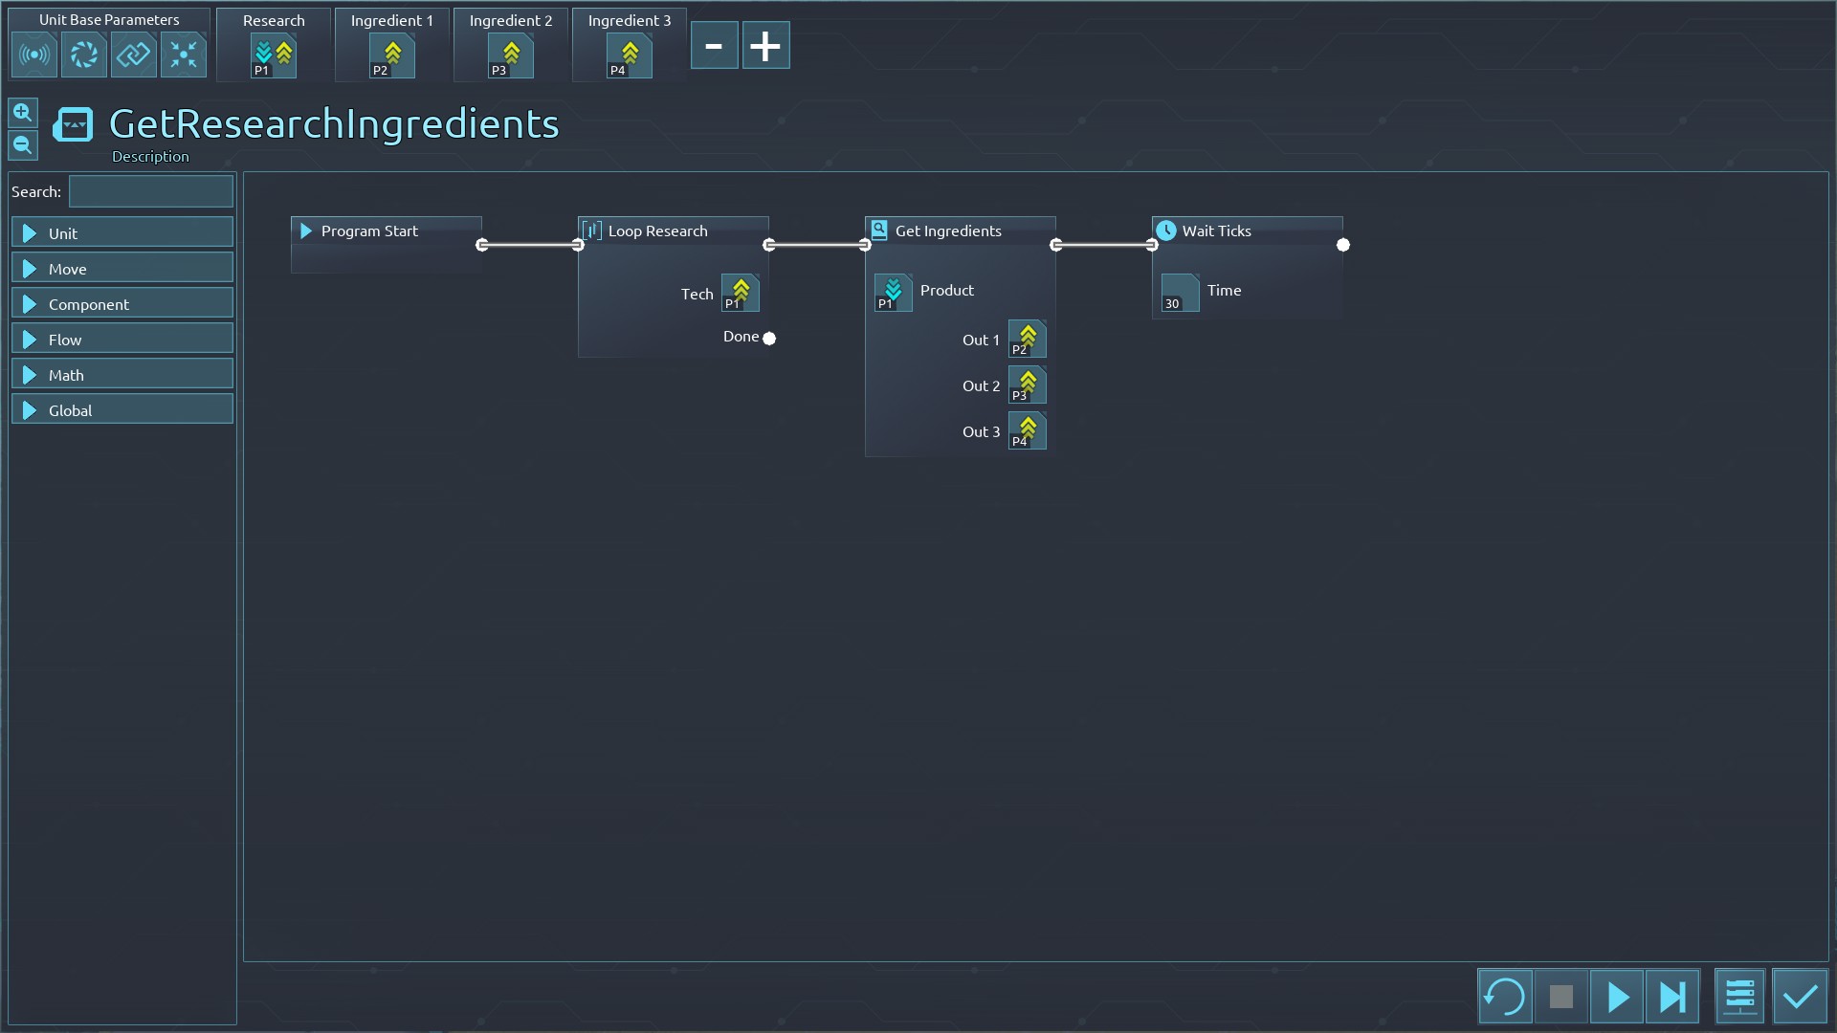Click the behavior icon beside GetResearchIngredients title
Viewport: 1837px width, 1033px height.
point(73,124)
